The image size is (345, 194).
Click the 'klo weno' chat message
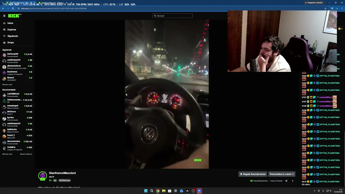tap(306, 185)
